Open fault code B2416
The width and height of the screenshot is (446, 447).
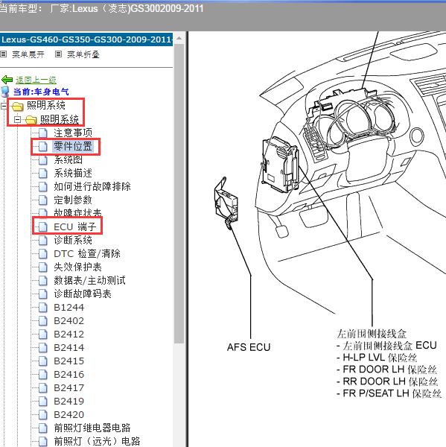coord(69,374)
